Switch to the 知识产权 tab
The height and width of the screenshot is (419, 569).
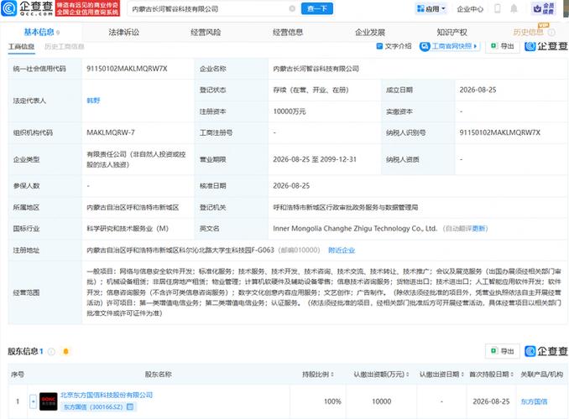pyautogui.click(x=452, y=32)
